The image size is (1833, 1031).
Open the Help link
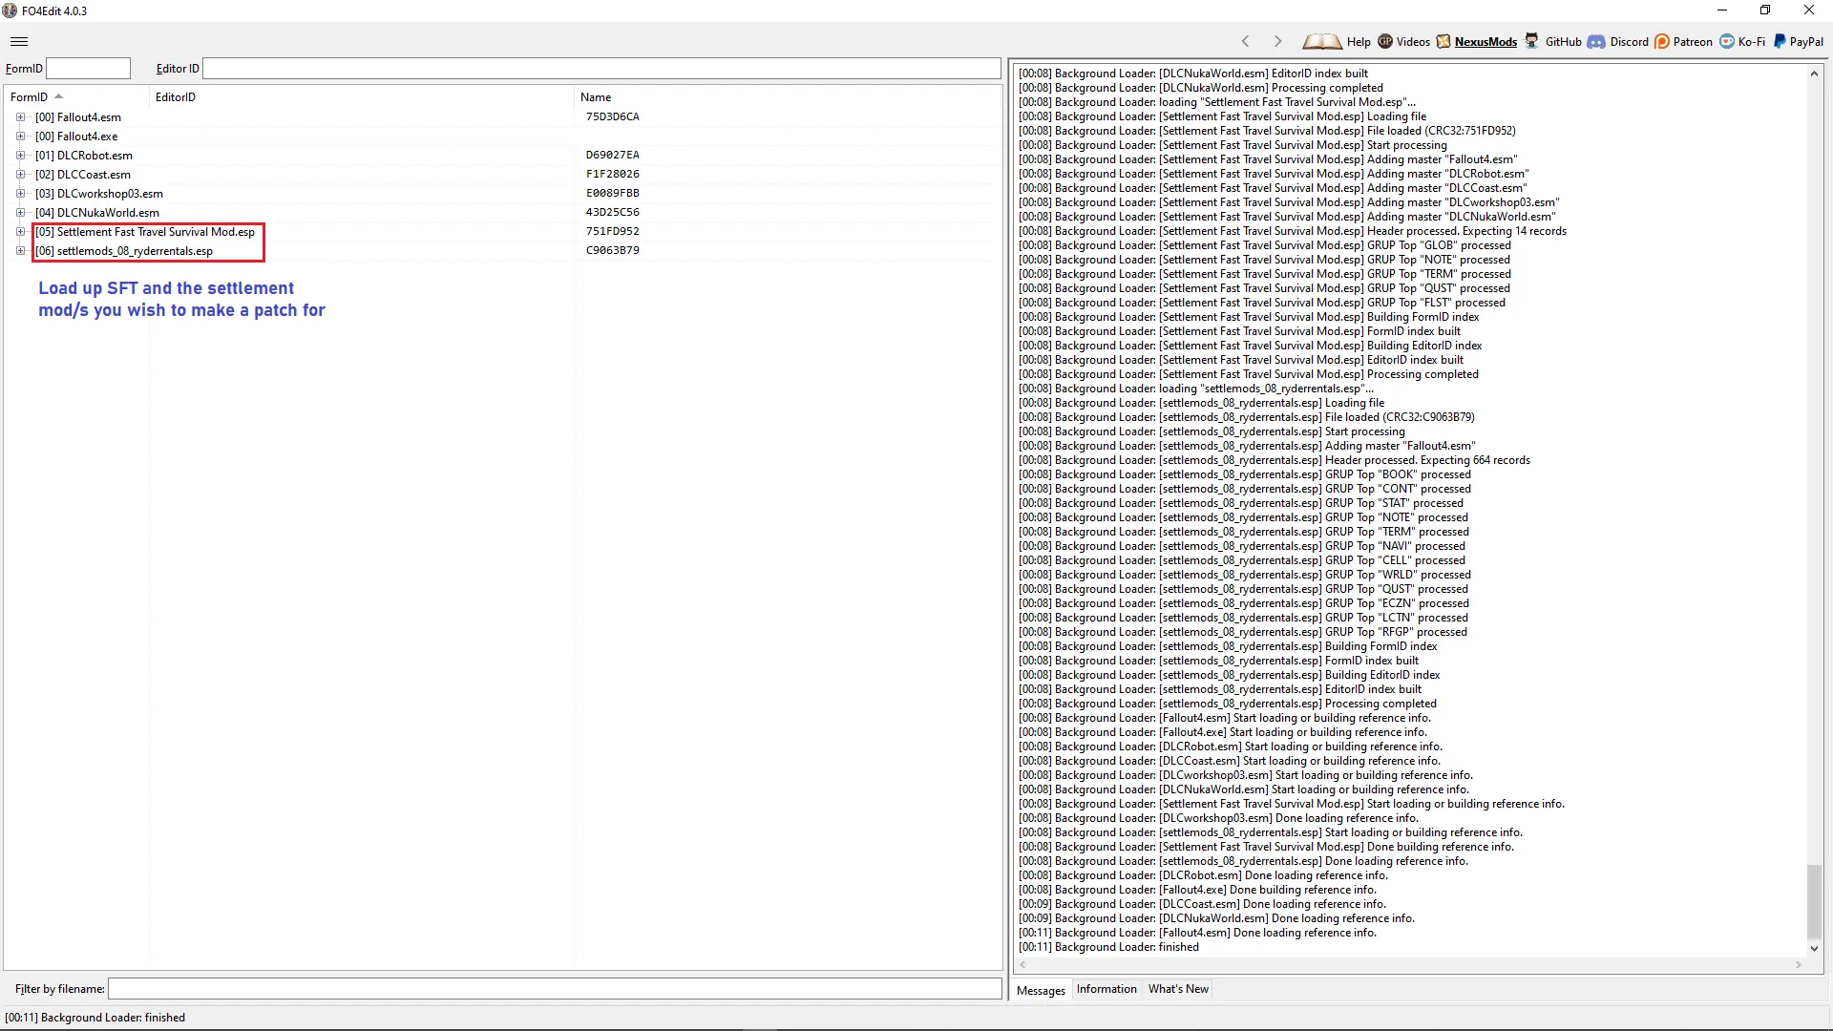click(x=1359, y=42)
